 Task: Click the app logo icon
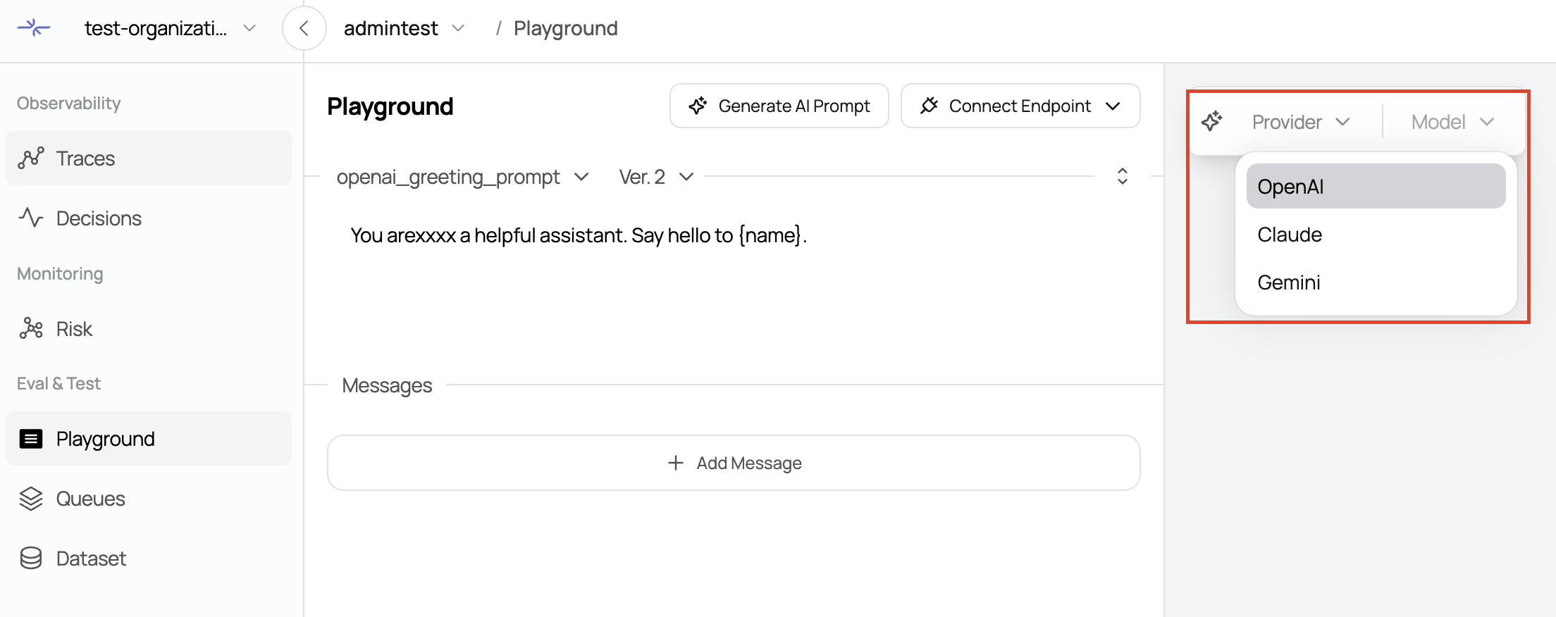[34, 28]
